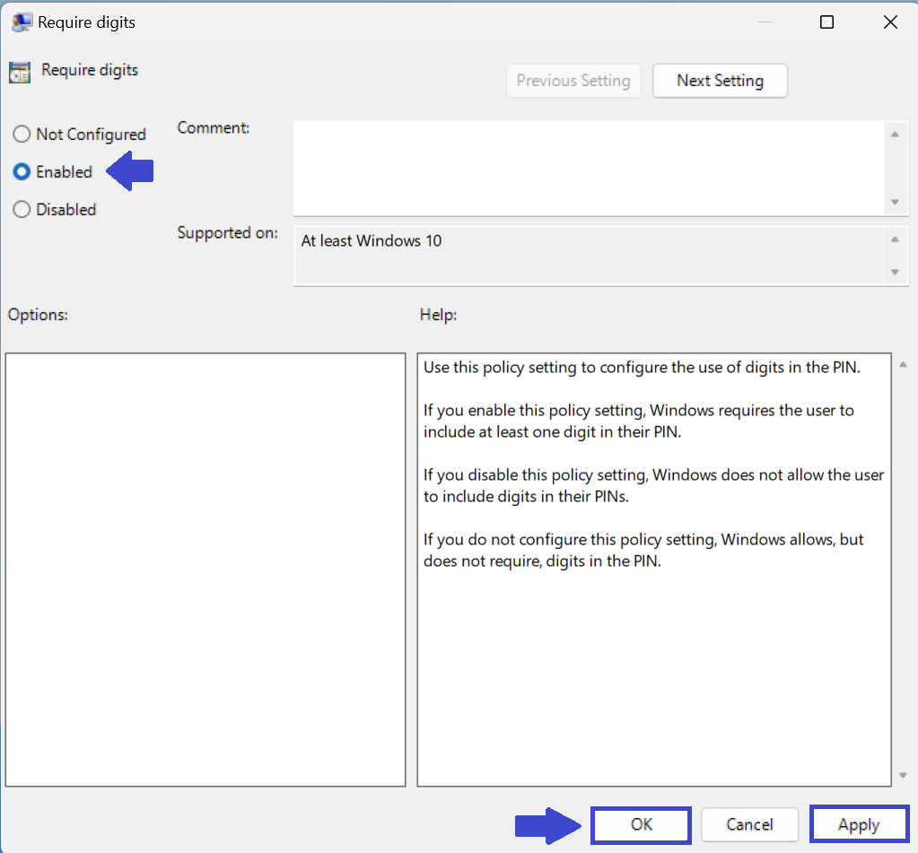The image size is (918, 853).
Task: Click the Group Policy icon in title bar
Action: [x=22, y=22]
